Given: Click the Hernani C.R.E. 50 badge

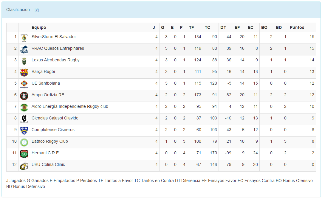Looking at the screenshot, I should click(24, 154).
